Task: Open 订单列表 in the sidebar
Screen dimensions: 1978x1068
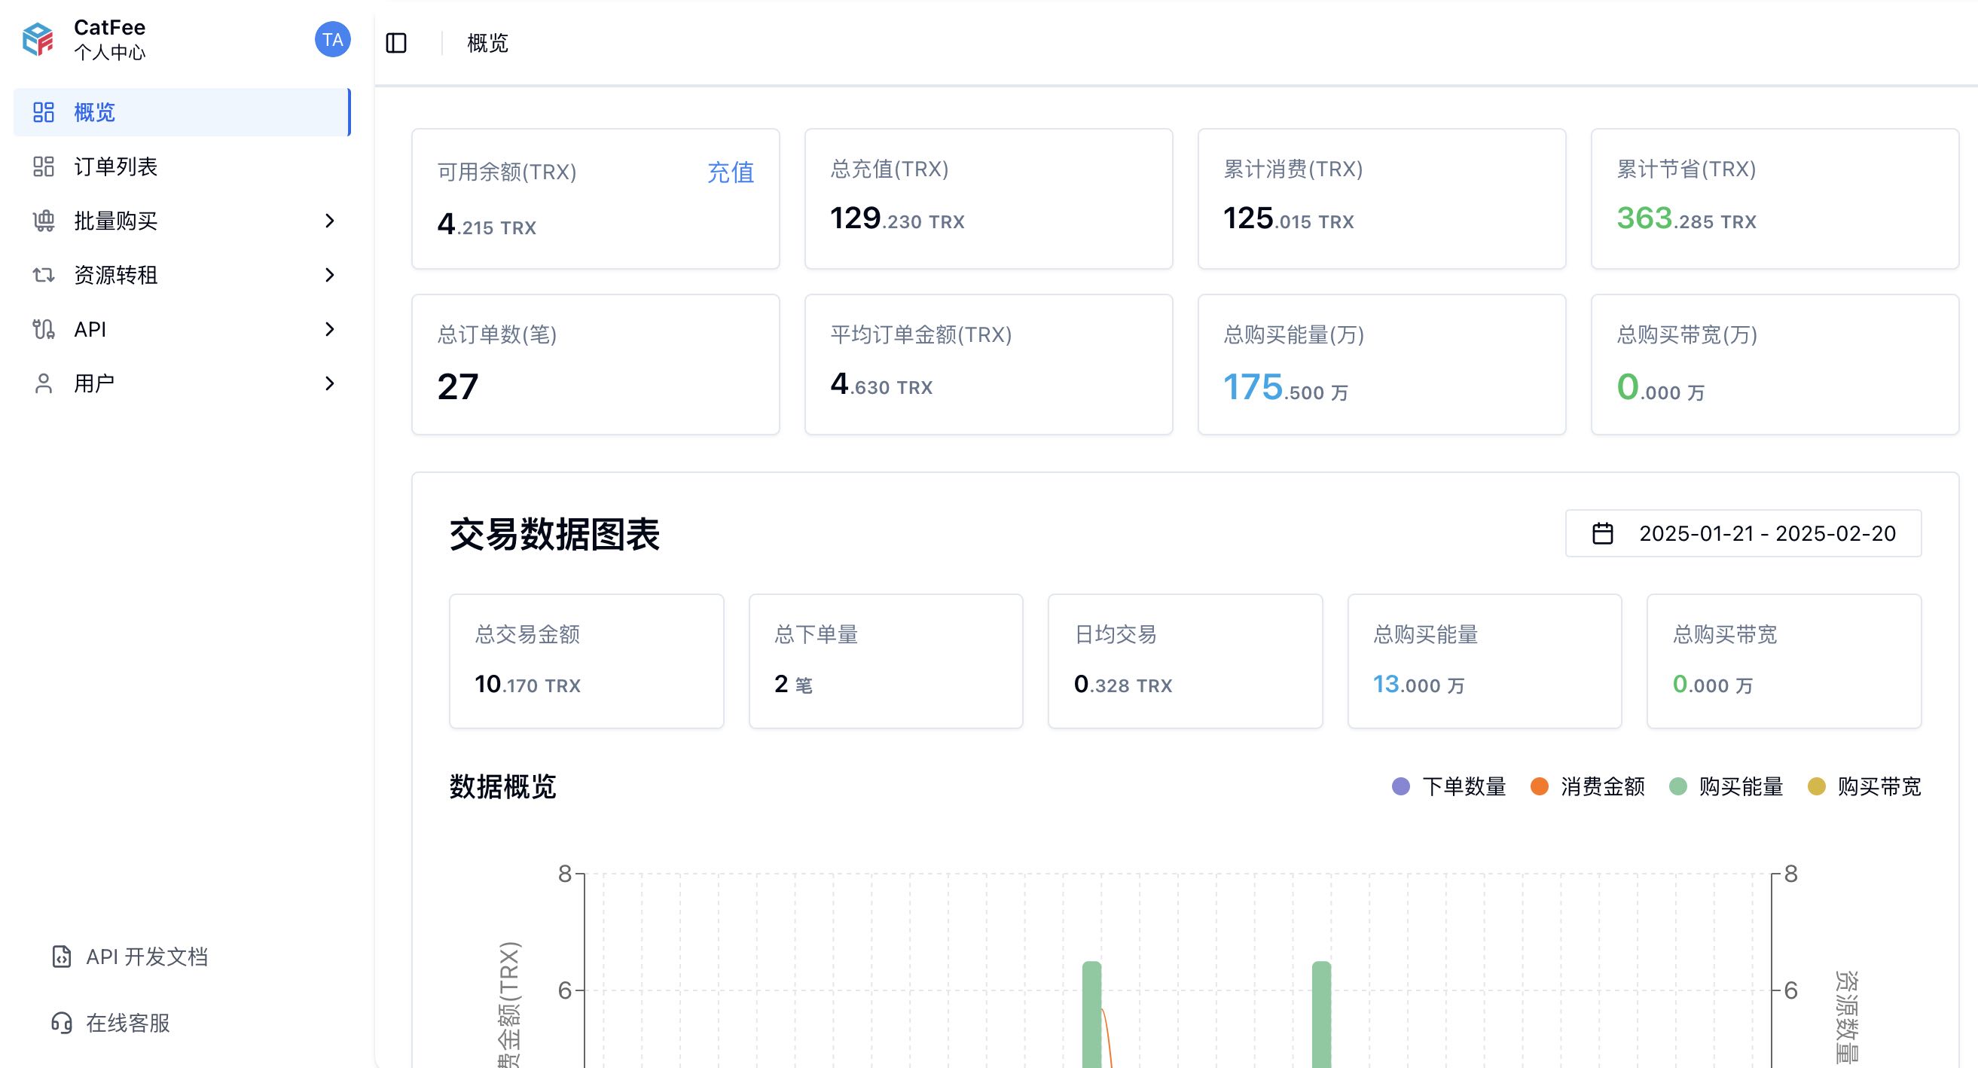Action: coord(182,166)
